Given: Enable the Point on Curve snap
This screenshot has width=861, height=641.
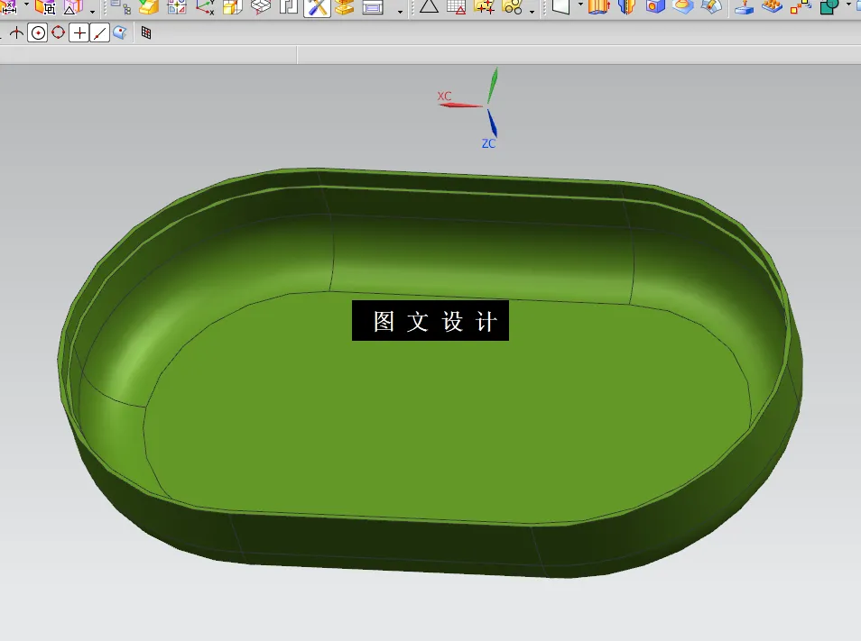Looking at the screenshot, I should pyautogui.click(x=100, y=32).
